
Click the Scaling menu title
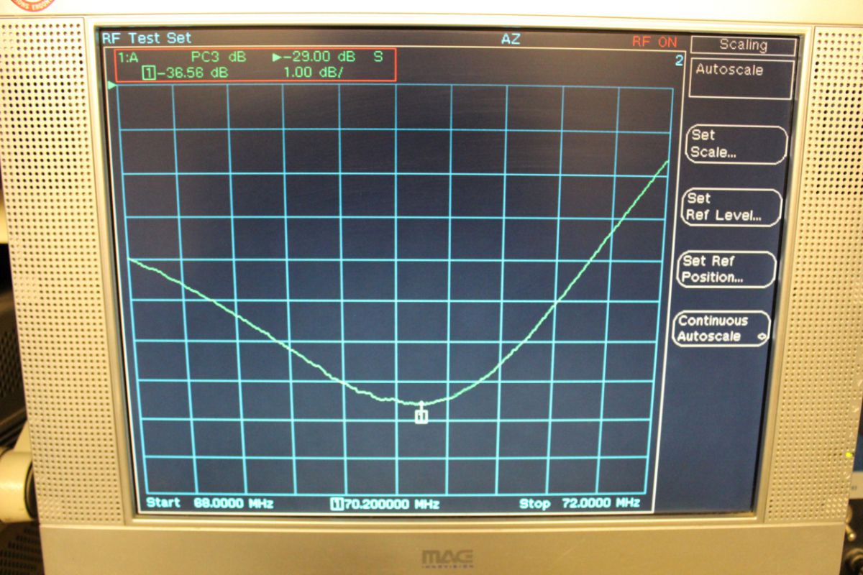tap(743, 45)
